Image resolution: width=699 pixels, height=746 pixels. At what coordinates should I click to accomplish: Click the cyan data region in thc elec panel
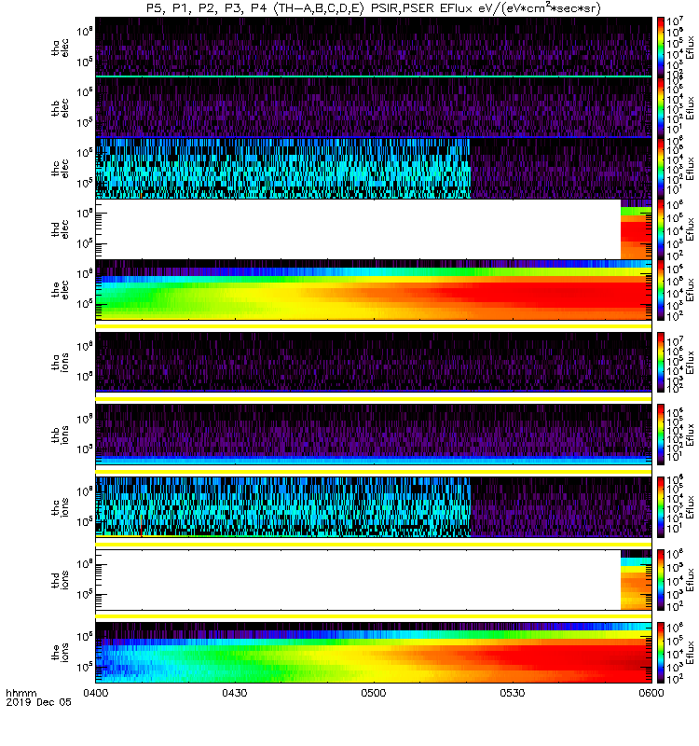pyautogui.click(x=283, y=169)
